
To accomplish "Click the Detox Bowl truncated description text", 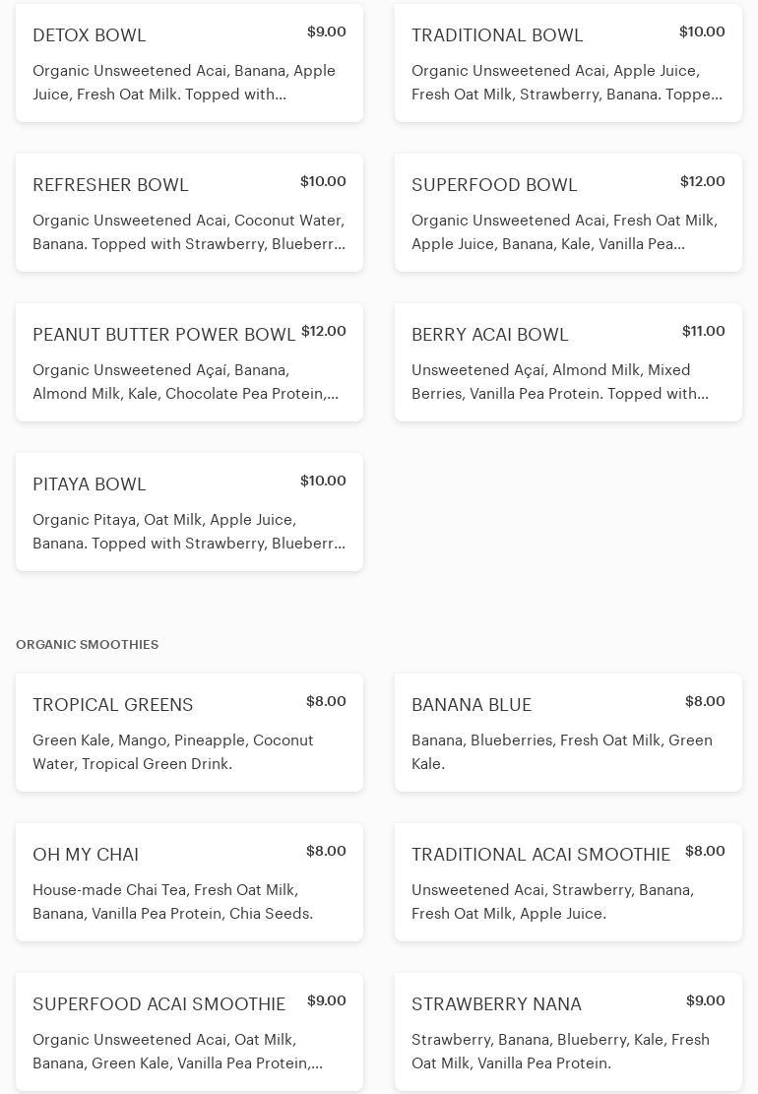I will [x=184, y=83].
